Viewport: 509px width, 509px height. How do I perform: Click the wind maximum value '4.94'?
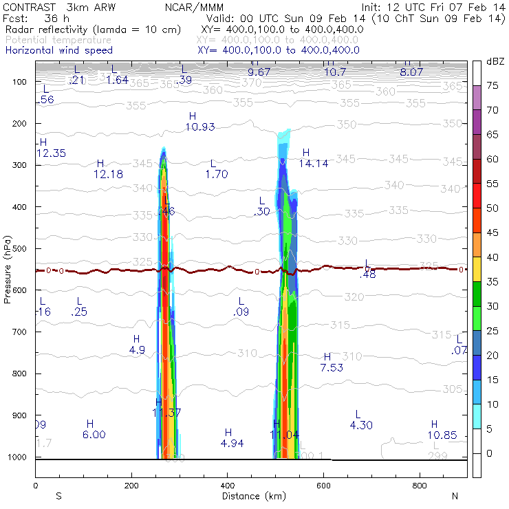[x=232, y=443]
